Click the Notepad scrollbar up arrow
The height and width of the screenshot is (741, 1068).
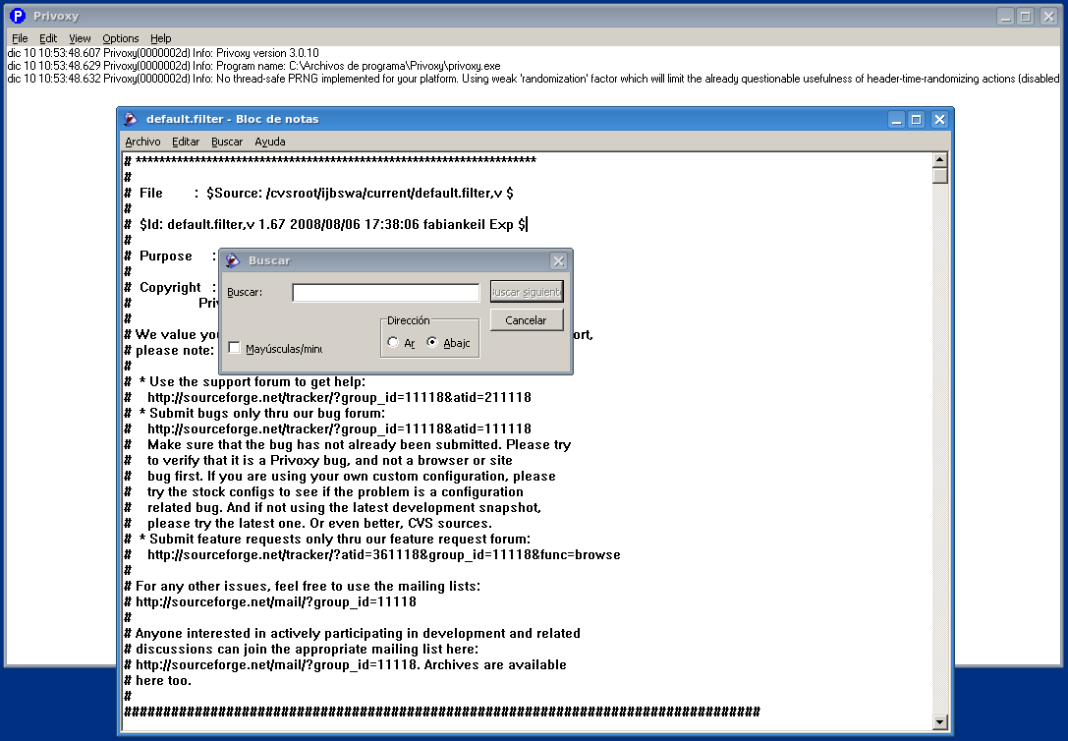(940, 160)
